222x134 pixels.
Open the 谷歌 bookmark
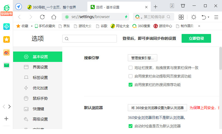[x=102, y=26]
